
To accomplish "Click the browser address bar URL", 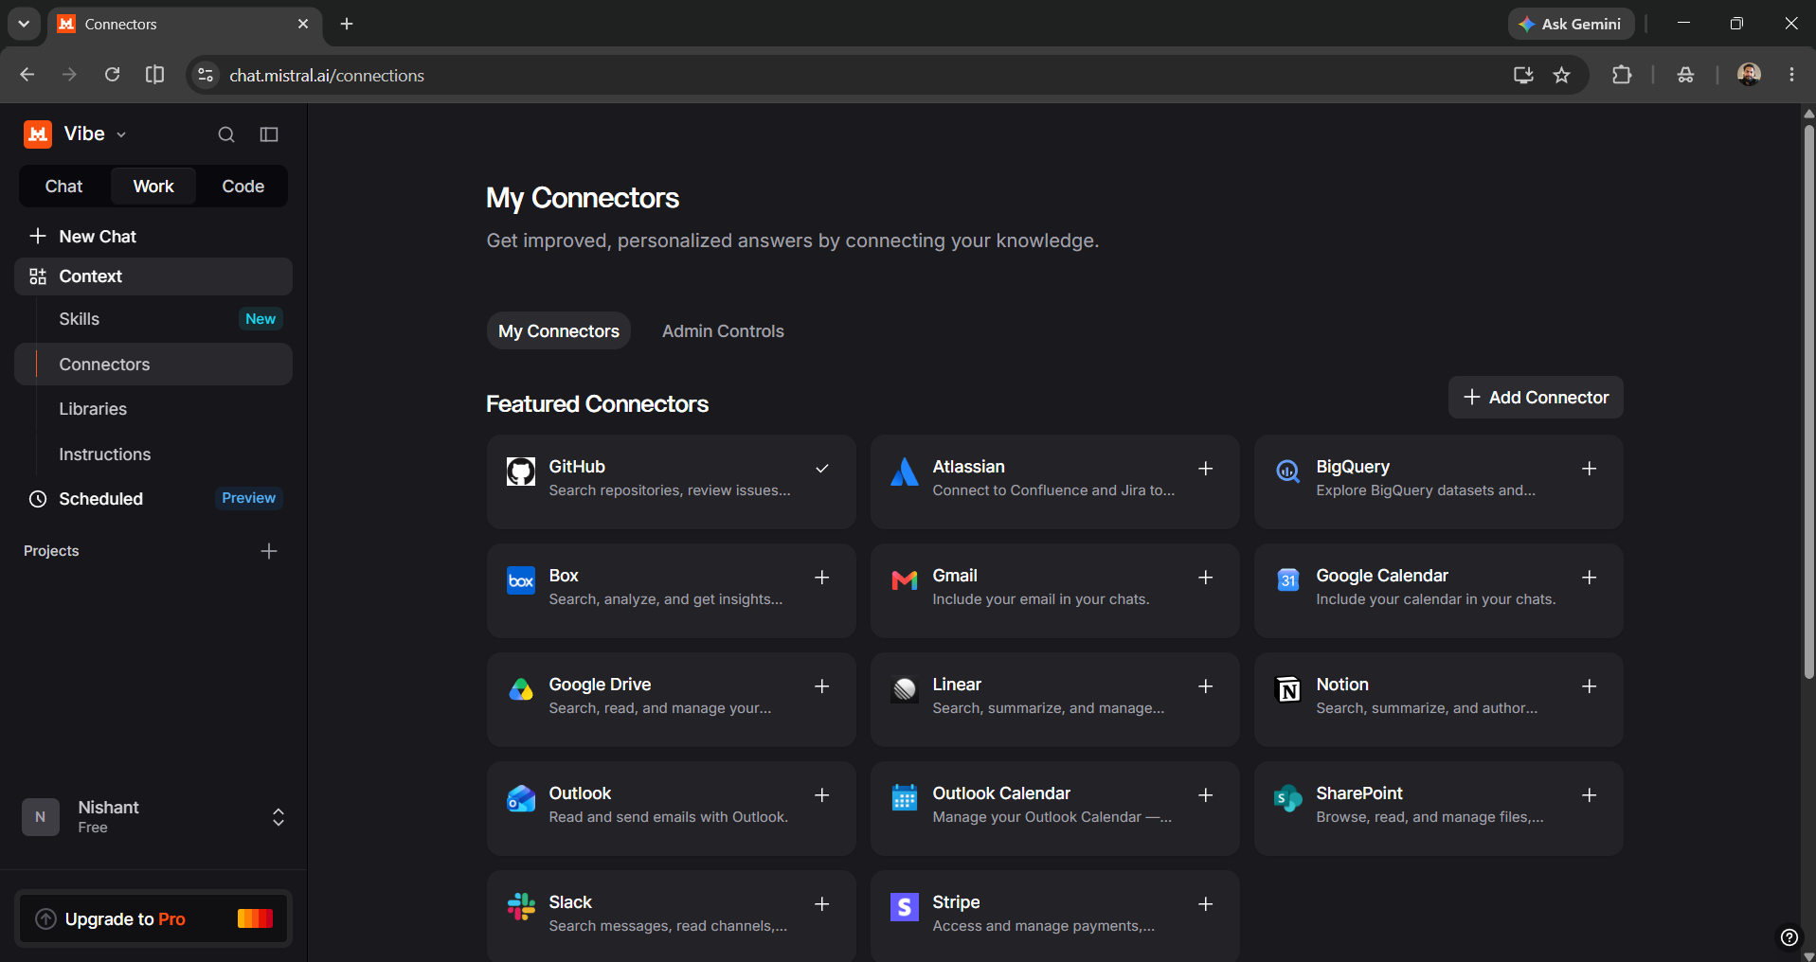I will 327,76.
